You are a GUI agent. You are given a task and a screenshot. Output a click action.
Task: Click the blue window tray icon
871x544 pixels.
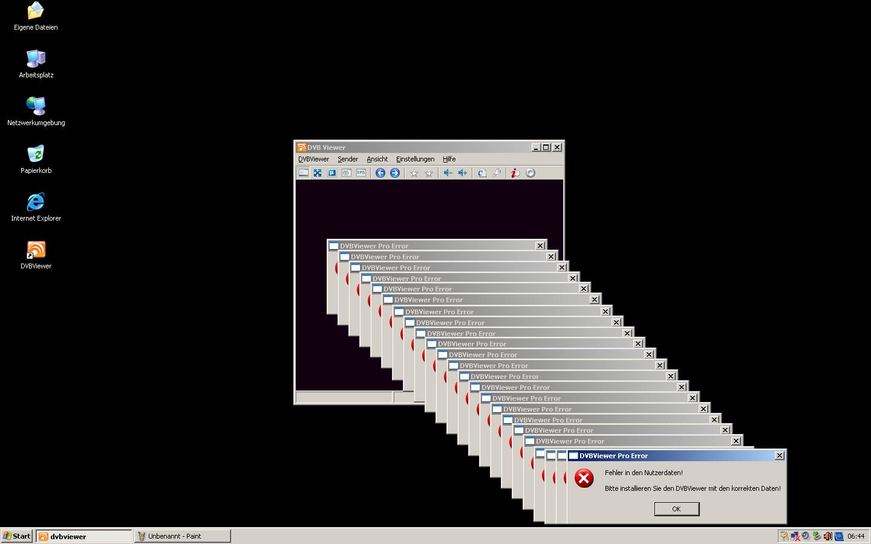point(839,536)
